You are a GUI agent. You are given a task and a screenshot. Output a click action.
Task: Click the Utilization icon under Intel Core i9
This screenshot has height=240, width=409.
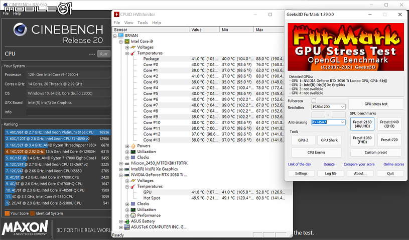(x=133, y=151)
